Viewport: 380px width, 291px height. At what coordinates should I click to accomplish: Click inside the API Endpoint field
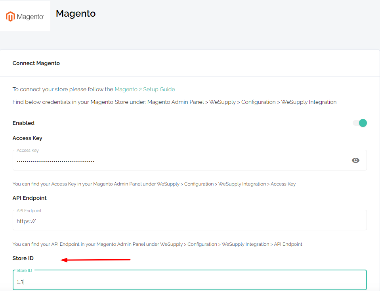pyautogui.click(x=189, y=220)
